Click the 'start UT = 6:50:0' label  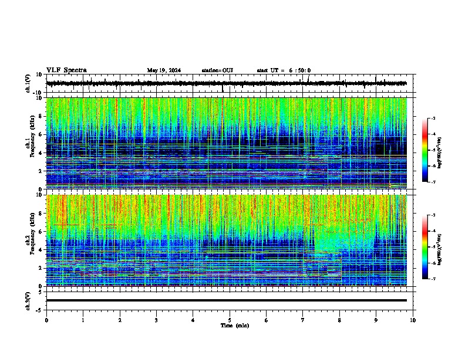(284, 70)
